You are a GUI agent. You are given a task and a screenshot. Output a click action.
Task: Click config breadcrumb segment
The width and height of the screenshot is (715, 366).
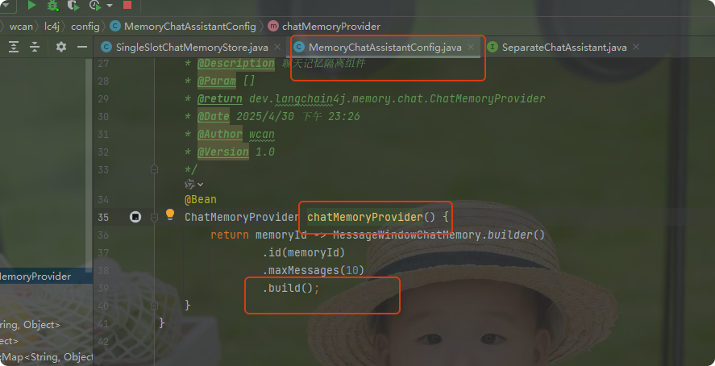(x=85, y=27)
